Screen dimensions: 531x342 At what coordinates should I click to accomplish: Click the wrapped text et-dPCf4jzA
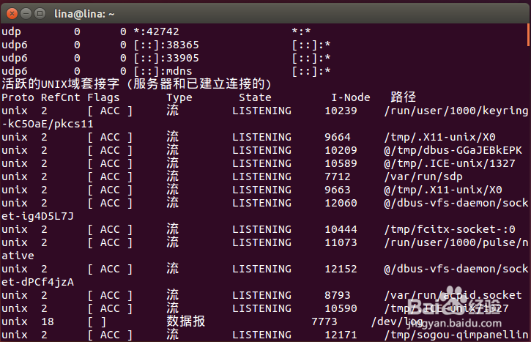click(x=37, y=283)
